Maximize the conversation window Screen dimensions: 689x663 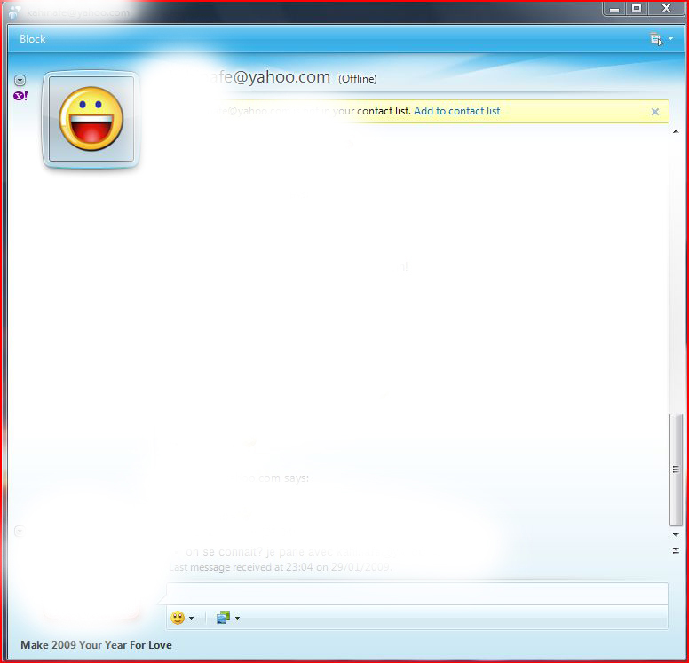[x=637, y=8]
